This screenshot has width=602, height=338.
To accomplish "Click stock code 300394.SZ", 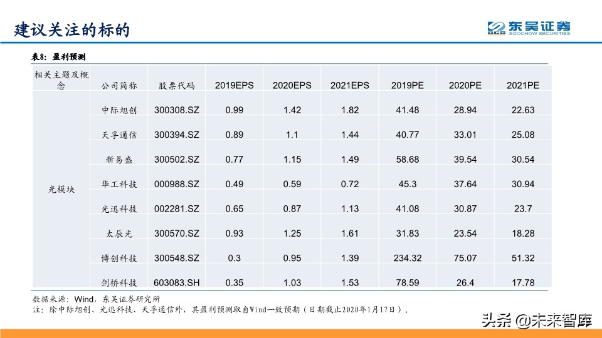I will click(x=176, y=135).
